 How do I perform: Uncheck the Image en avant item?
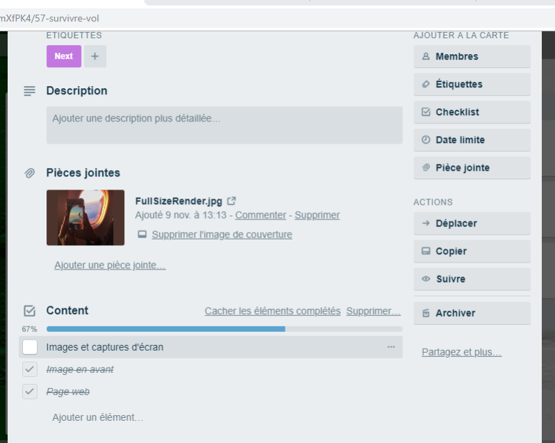tap(30, 369)
